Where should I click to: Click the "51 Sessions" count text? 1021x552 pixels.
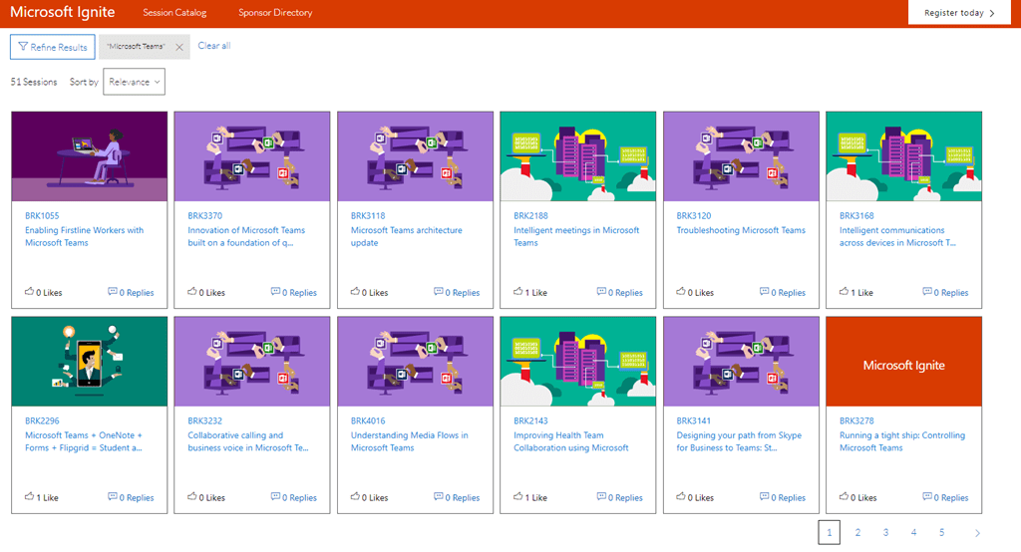tap(34, 82)
